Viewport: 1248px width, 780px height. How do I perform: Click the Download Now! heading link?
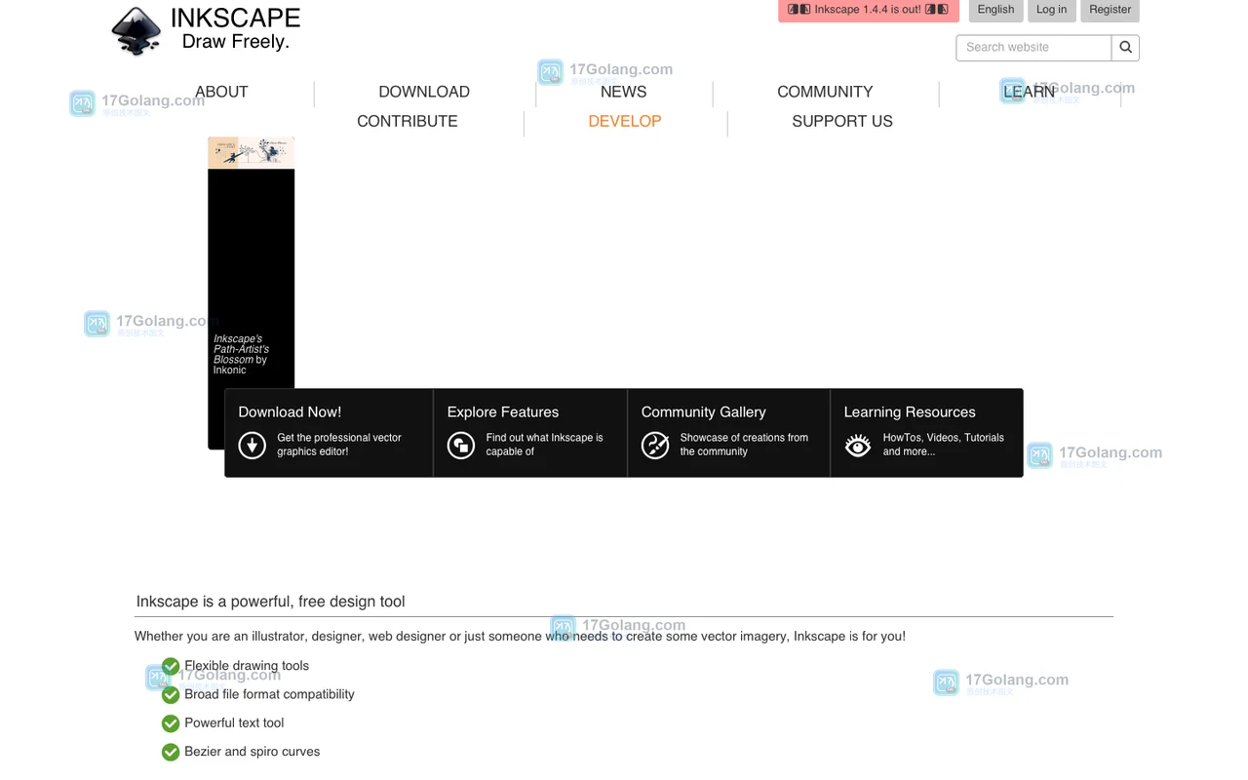[290, 412]
